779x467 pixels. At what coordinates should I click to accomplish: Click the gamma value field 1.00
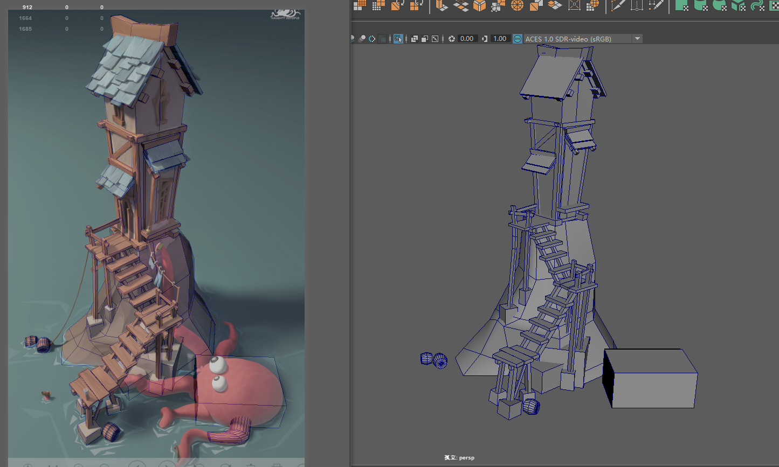(x=500, y=39)
